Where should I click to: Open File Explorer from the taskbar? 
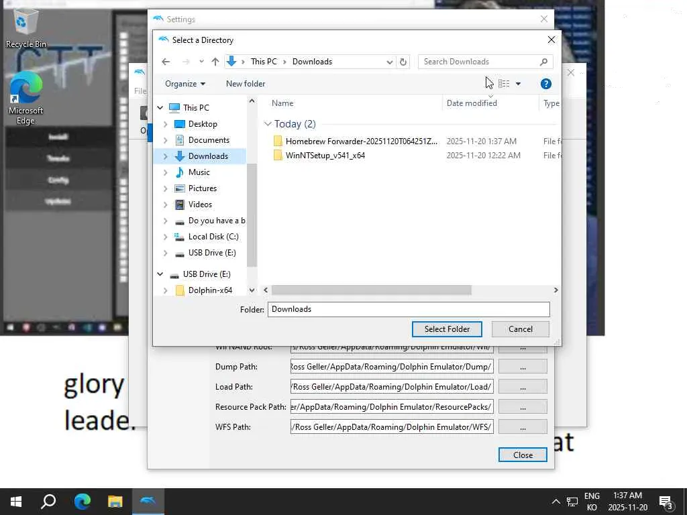pos(115,502)
